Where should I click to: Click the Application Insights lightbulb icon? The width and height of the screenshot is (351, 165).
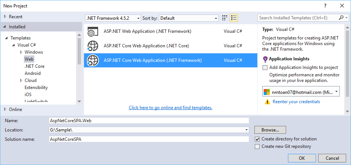[x=265, y=59]
